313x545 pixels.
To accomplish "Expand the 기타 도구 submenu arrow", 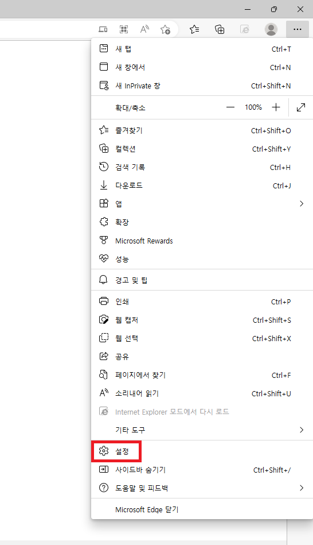I will pos(302,430).
